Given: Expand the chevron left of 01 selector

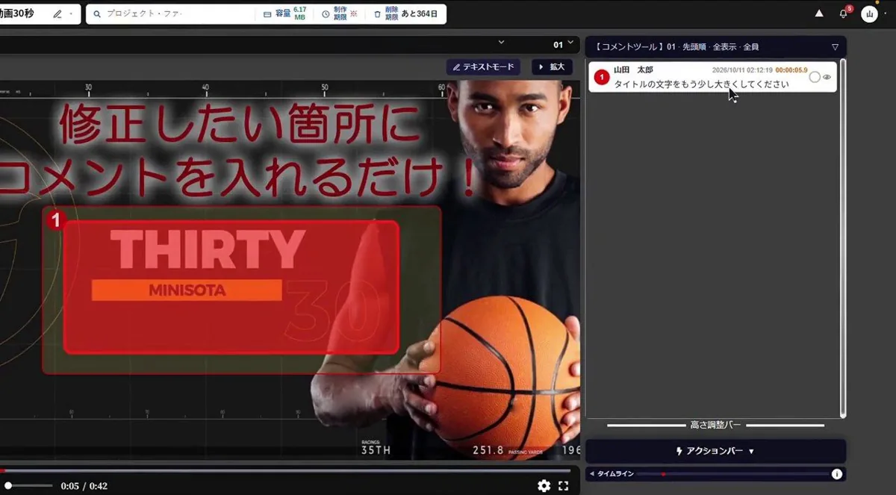Looking at the screenshot, I should (501, 43).
